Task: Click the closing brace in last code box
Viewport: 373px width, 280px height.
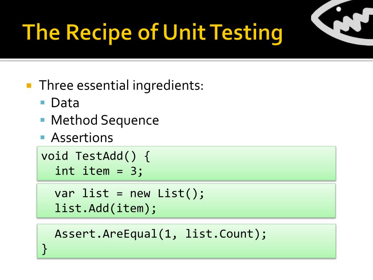Action: 44,249
